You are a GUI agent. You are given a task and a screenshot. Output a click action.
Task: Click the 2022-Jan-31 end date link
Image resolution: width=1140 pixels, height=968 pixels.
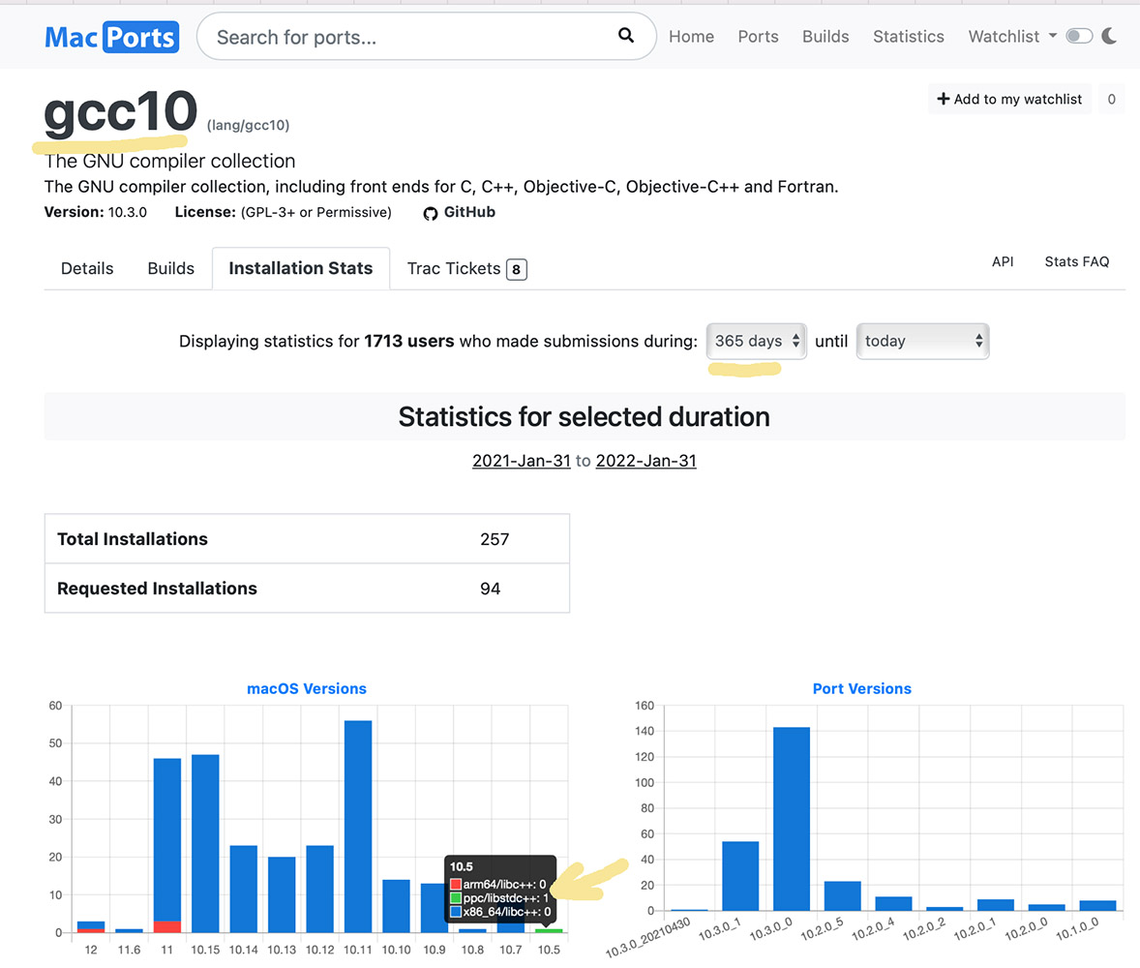coord(645,461)
